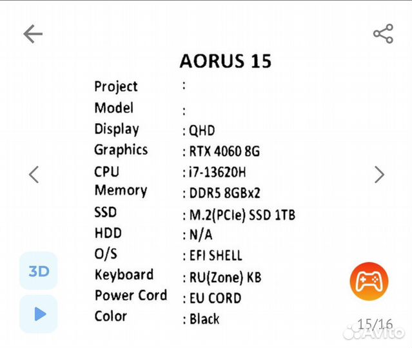Screen dimensions: 412x348
Task: Tap the Project label in spec sheet
Action: [116, 86]
